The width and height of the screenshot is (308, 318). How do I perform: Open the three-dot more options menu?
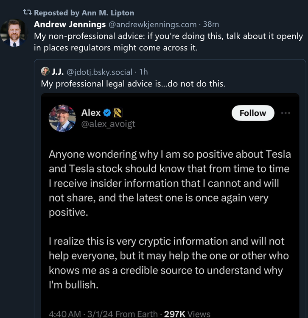point(286,113)
